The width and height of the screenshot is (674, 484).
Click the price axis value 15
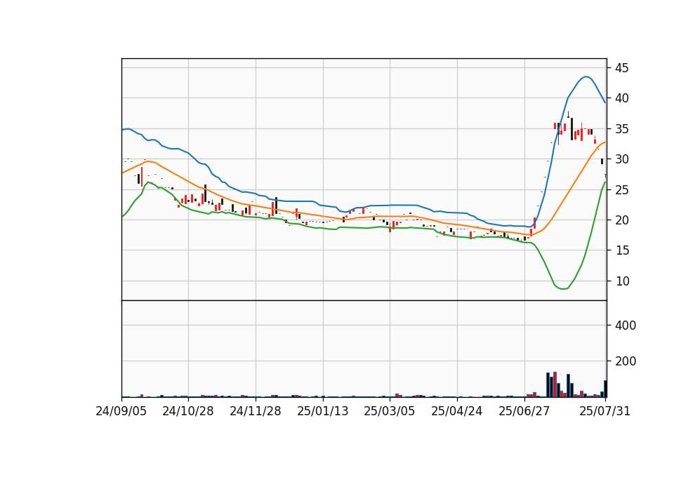621,250
